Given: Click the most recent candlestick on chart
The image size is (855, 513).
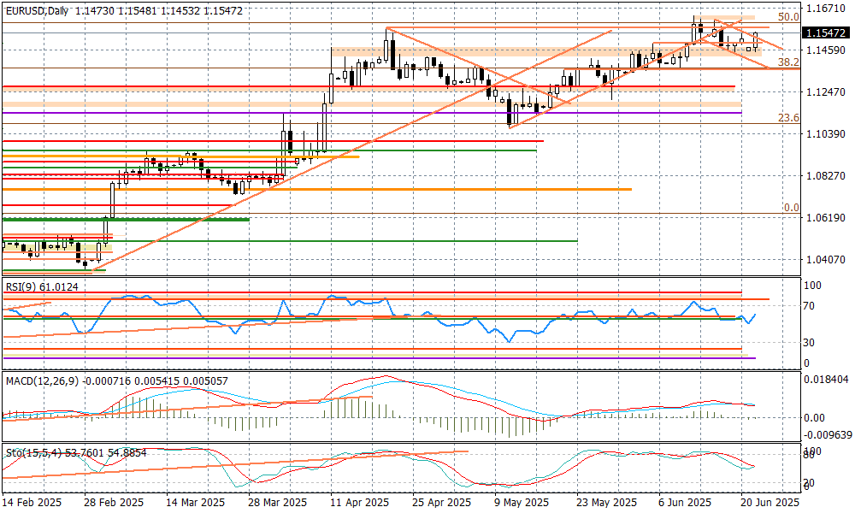Looking at the screenshot, I should point(756,39).
